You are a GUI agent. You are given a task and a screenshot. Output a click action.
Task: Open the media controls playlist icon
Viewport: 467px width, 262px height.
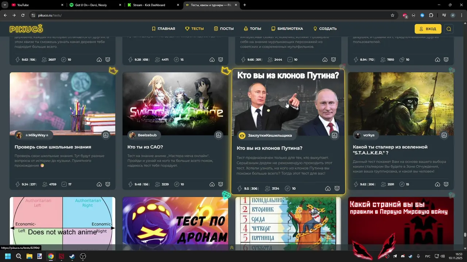(x=444, y=15)
